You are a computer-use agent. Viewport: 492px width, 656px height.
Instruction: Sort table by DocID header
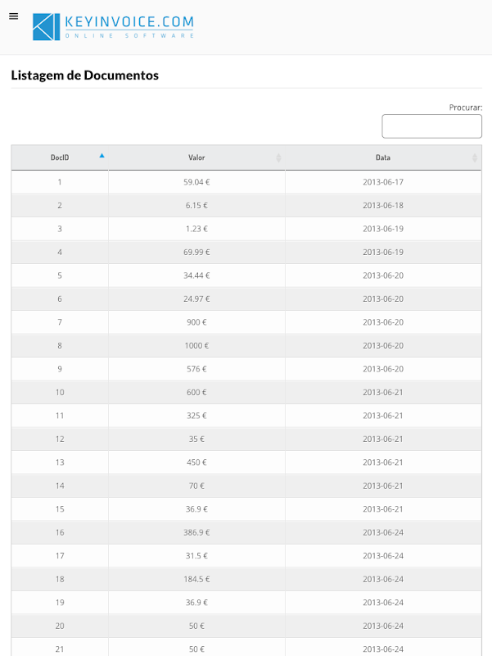click(x=60, y=157)
